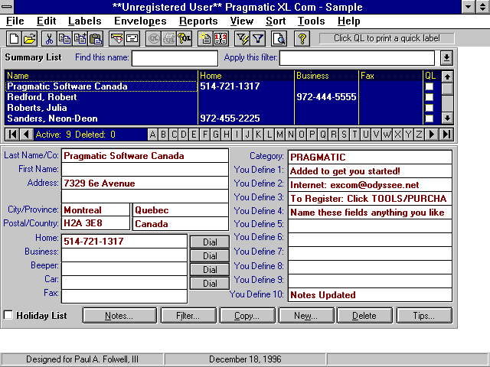Jump to the last record with the end arrow
The image size is (490, 367).
tap(447, 135)
